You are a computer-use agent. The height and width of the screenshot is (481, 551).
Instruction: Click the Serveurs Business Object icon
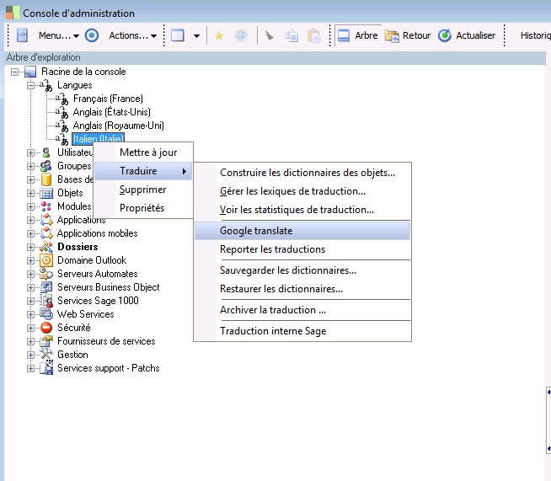(46, 287)
